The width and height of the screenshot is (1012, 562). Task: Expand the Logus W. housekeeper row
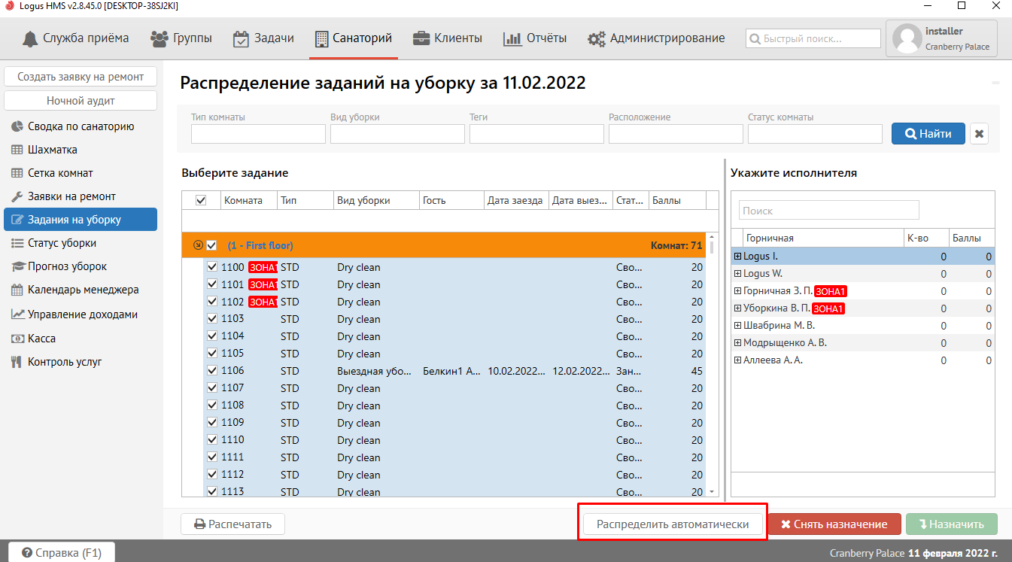737,274
